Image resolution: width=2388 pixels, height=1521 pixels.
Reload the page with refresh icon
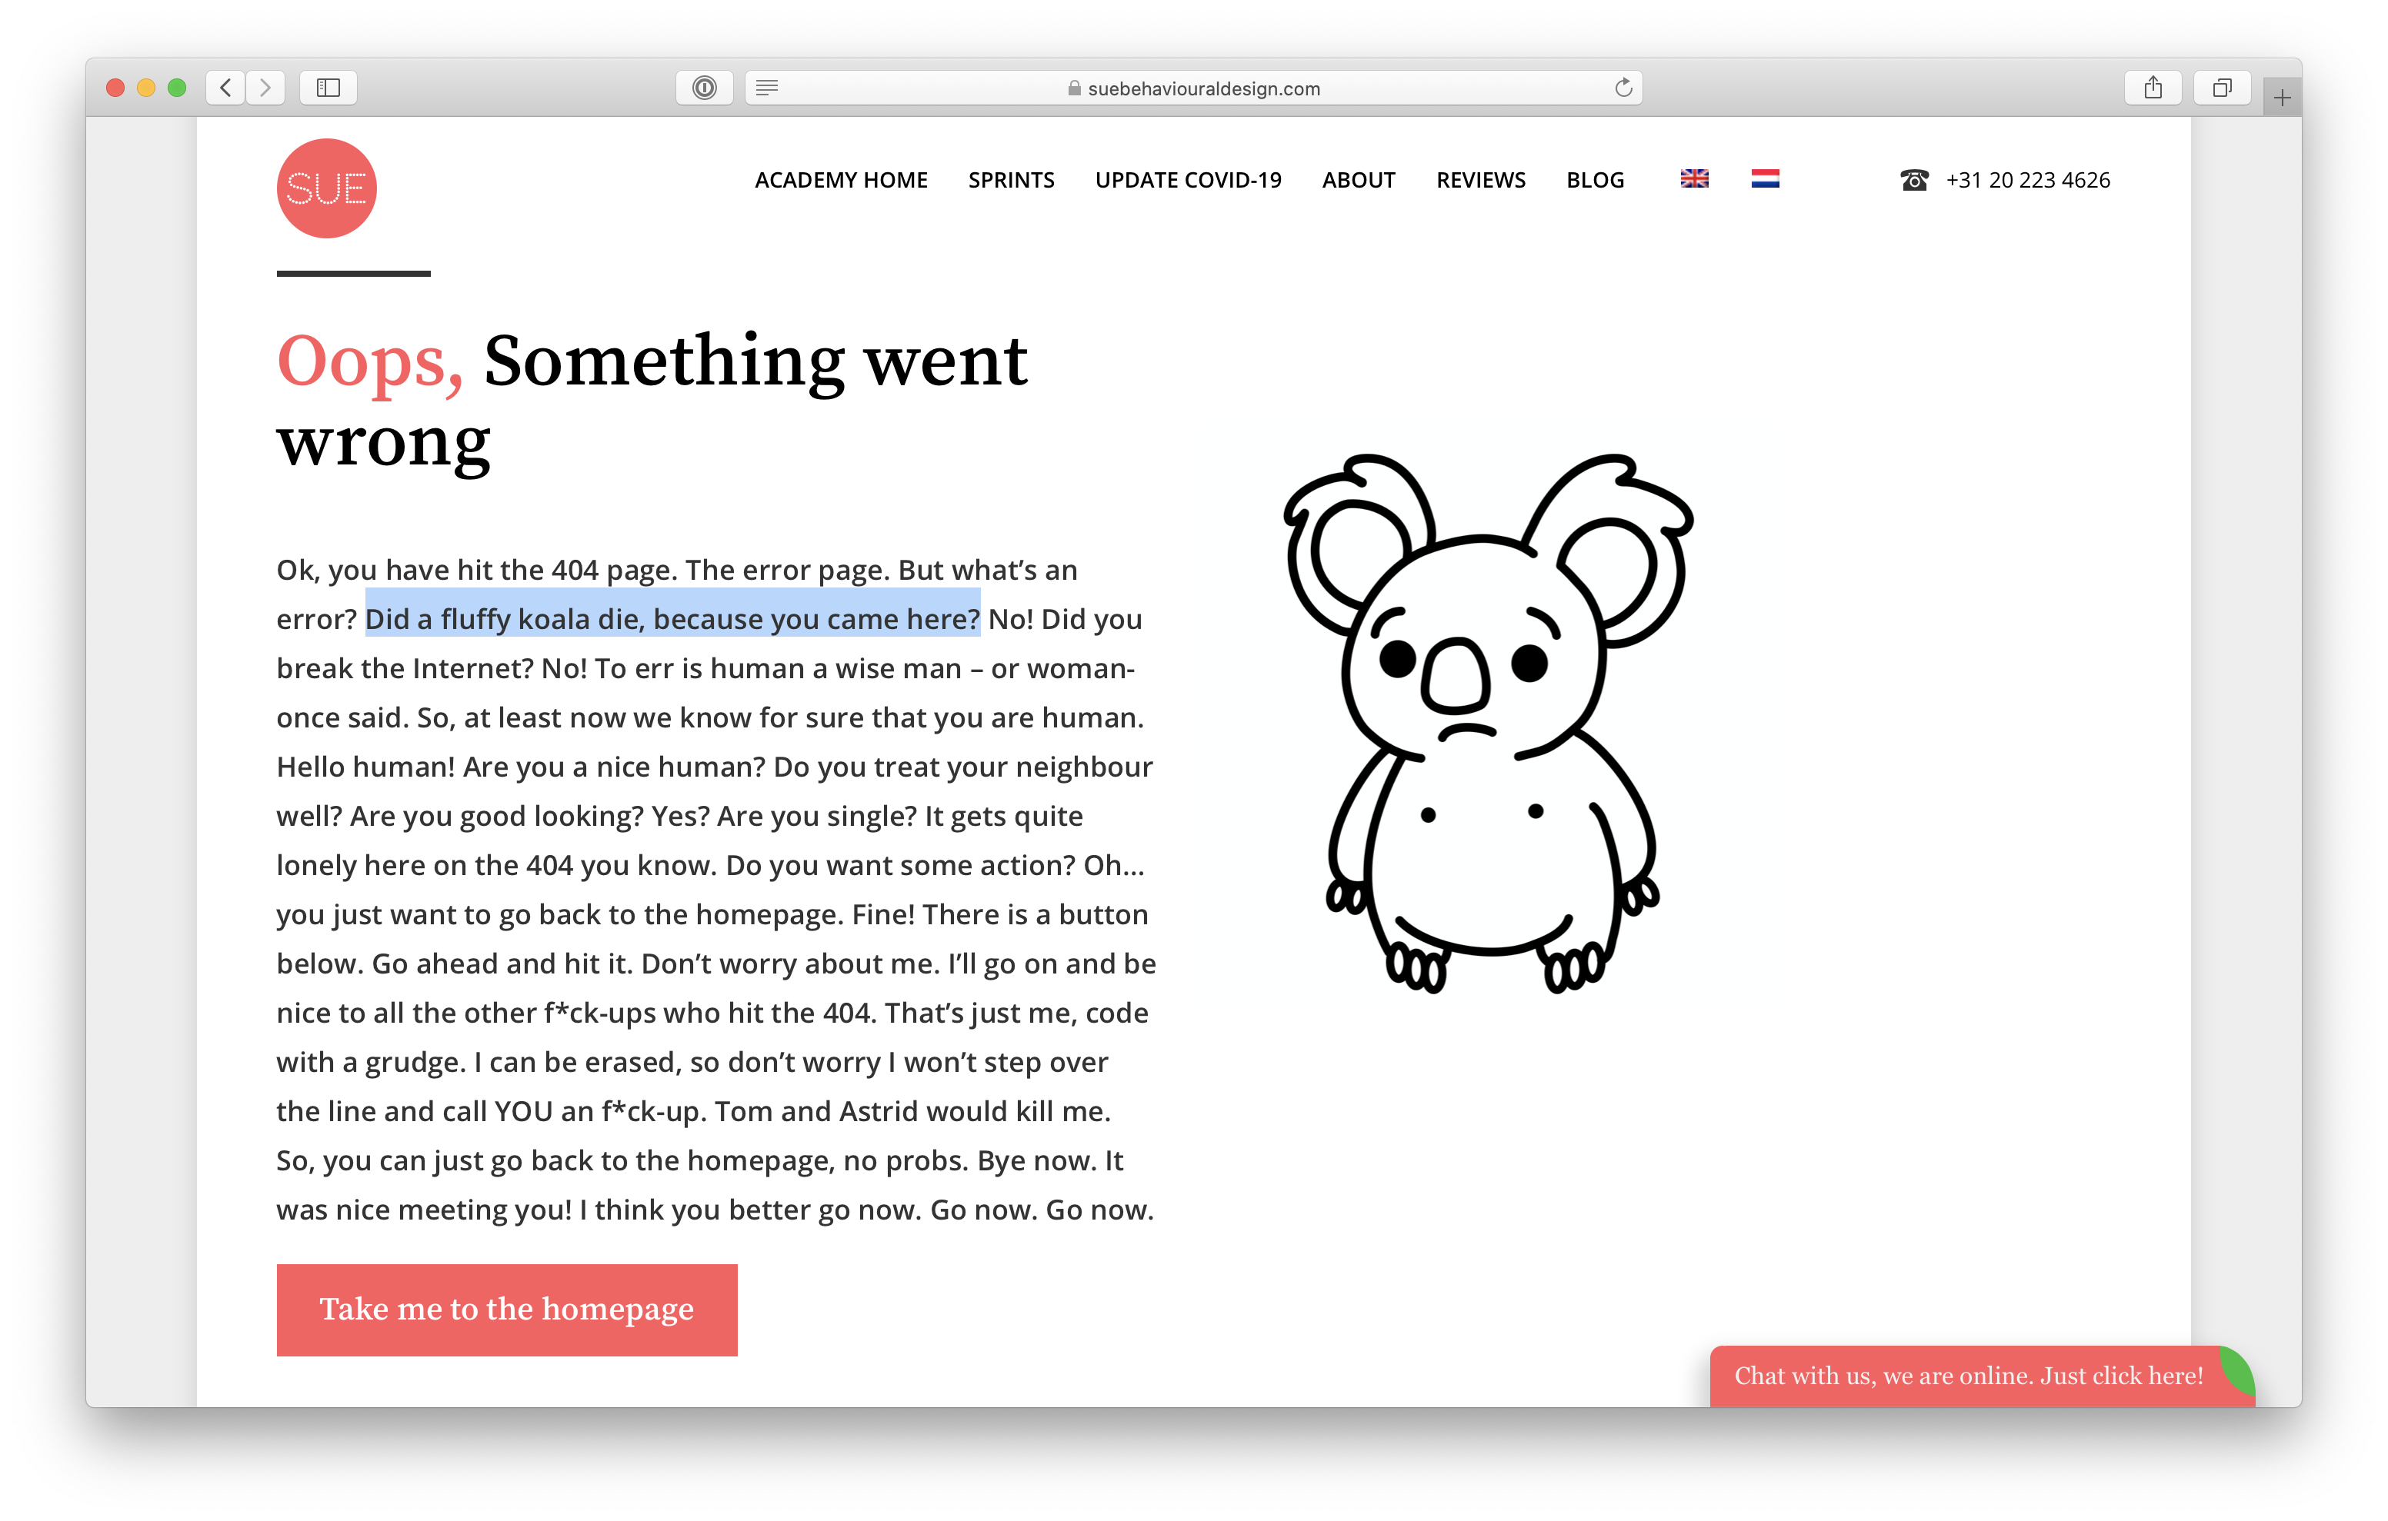[x=1623, y=88]
